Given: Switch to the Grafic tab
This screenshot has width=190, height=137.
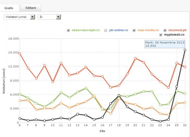Looking at the screenshot, I should pyautogui.click(x=9, y=8).
